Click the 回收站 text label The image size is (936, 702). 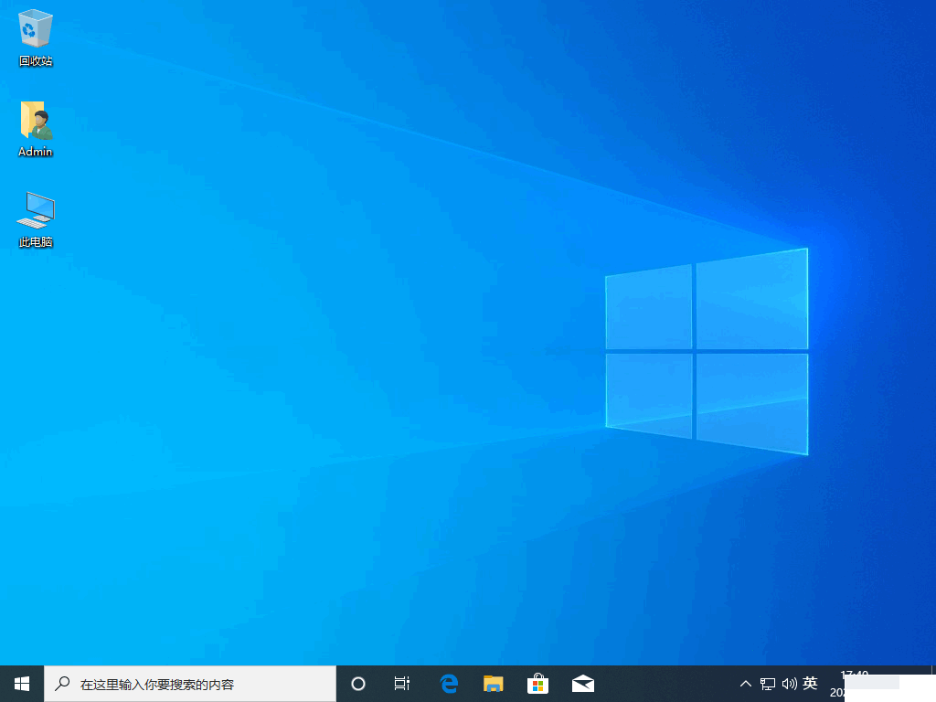36,61
